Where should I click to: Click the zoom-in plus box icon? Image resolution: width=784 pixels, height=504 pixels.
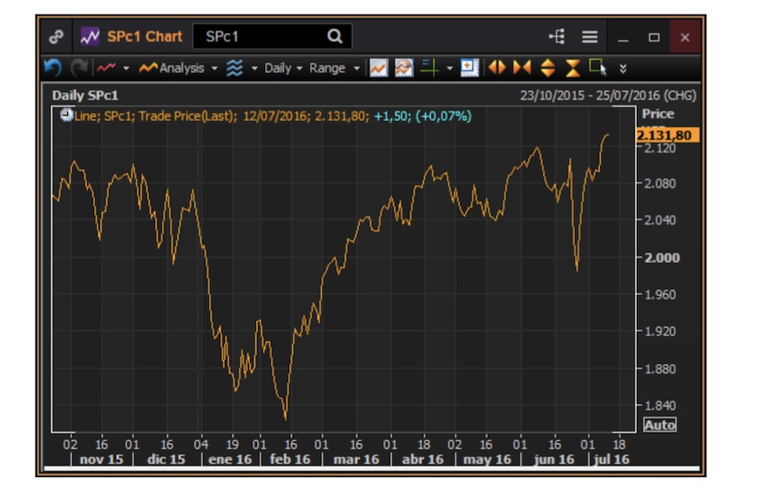coord(469,67)
